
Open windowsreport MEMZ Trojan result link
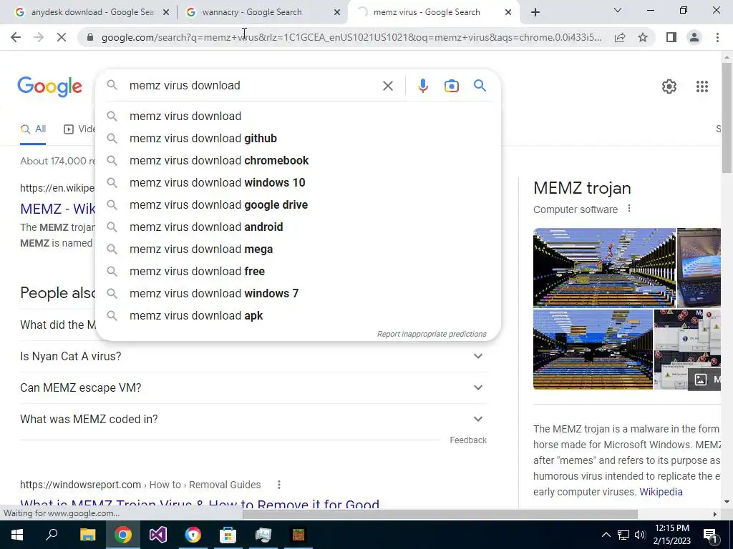pyautogui.click(x=200, y=503)
